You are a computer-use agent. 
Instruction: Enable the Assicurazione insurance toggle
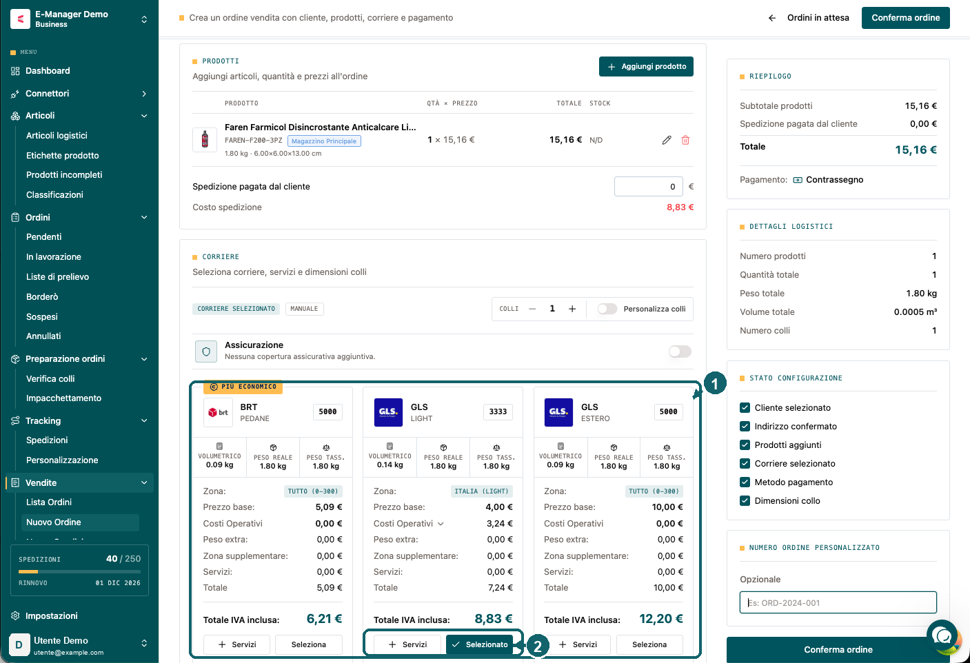[x=680, y=351]
